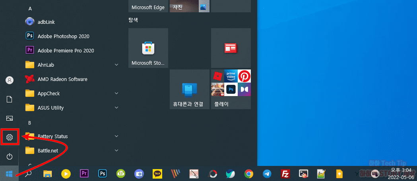Click the Power button icon
This screenshot has height=181, width=417.
click(10, 156)
